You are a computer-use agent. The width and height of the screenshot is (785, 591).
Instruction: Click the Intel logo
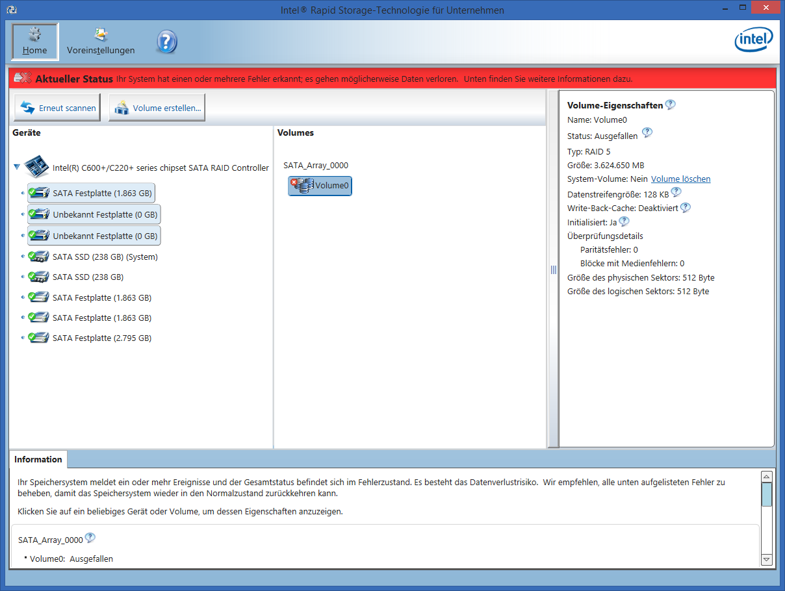point(754,40)
